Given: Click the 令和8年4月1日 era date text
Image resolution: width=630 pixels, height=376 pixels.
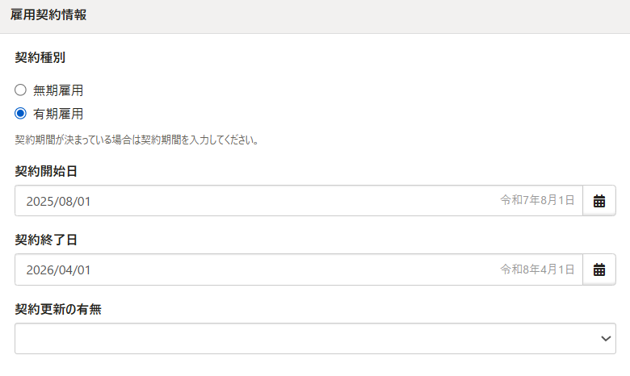Looking at the screenshot, I should [537, 269].
